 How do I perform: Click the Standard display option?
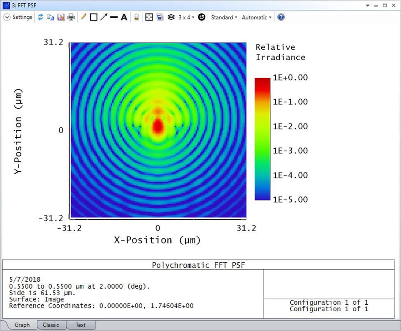click(223, 17)
